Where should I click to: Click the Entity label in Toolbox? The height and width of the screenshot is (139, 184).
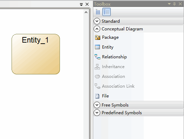(x=108, y=47)
